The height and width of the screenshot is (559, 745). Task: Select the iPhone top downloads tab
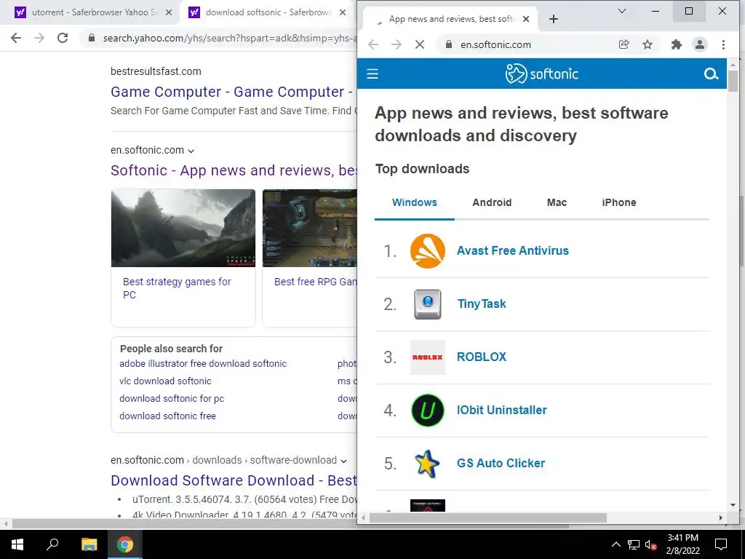(x=619, y=202)
